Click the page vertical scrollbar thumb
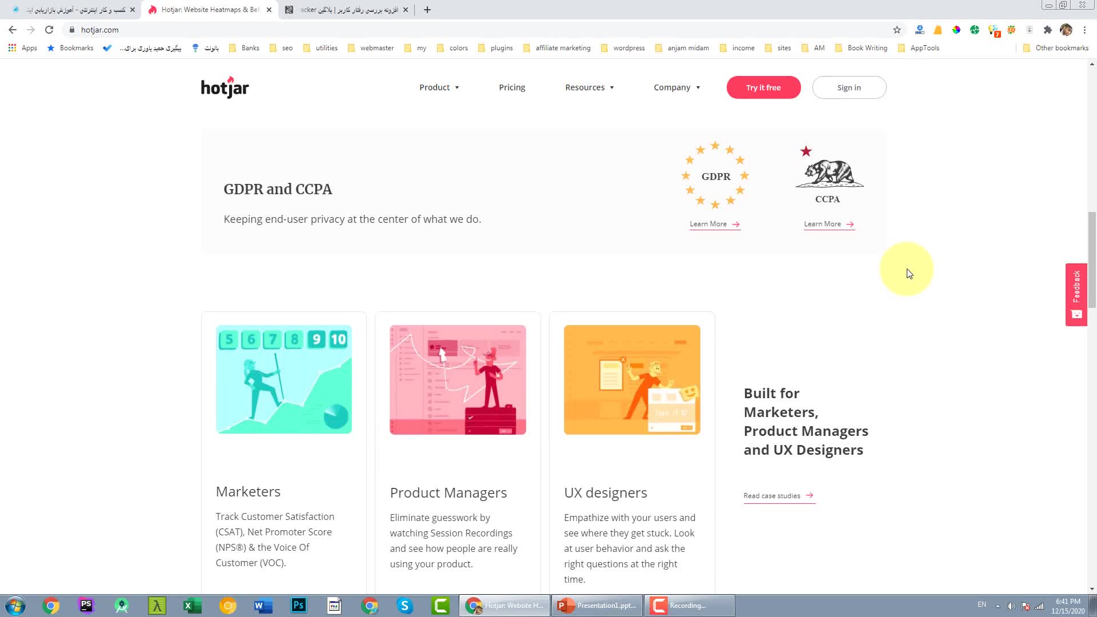1097x617 pixels. [1092, 260]
